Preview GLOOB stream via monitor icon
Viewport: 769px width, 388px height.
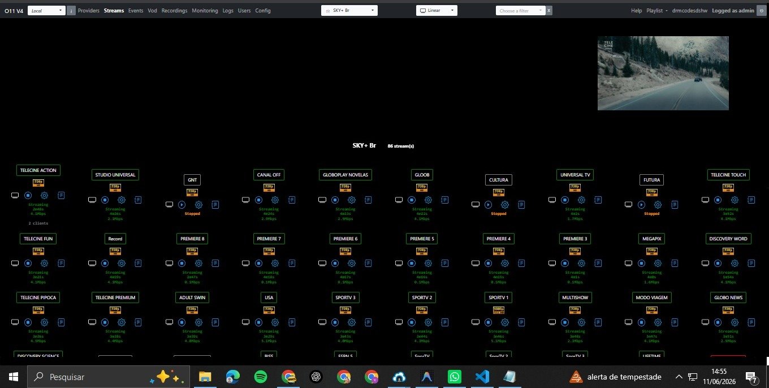tap(399, 200)
